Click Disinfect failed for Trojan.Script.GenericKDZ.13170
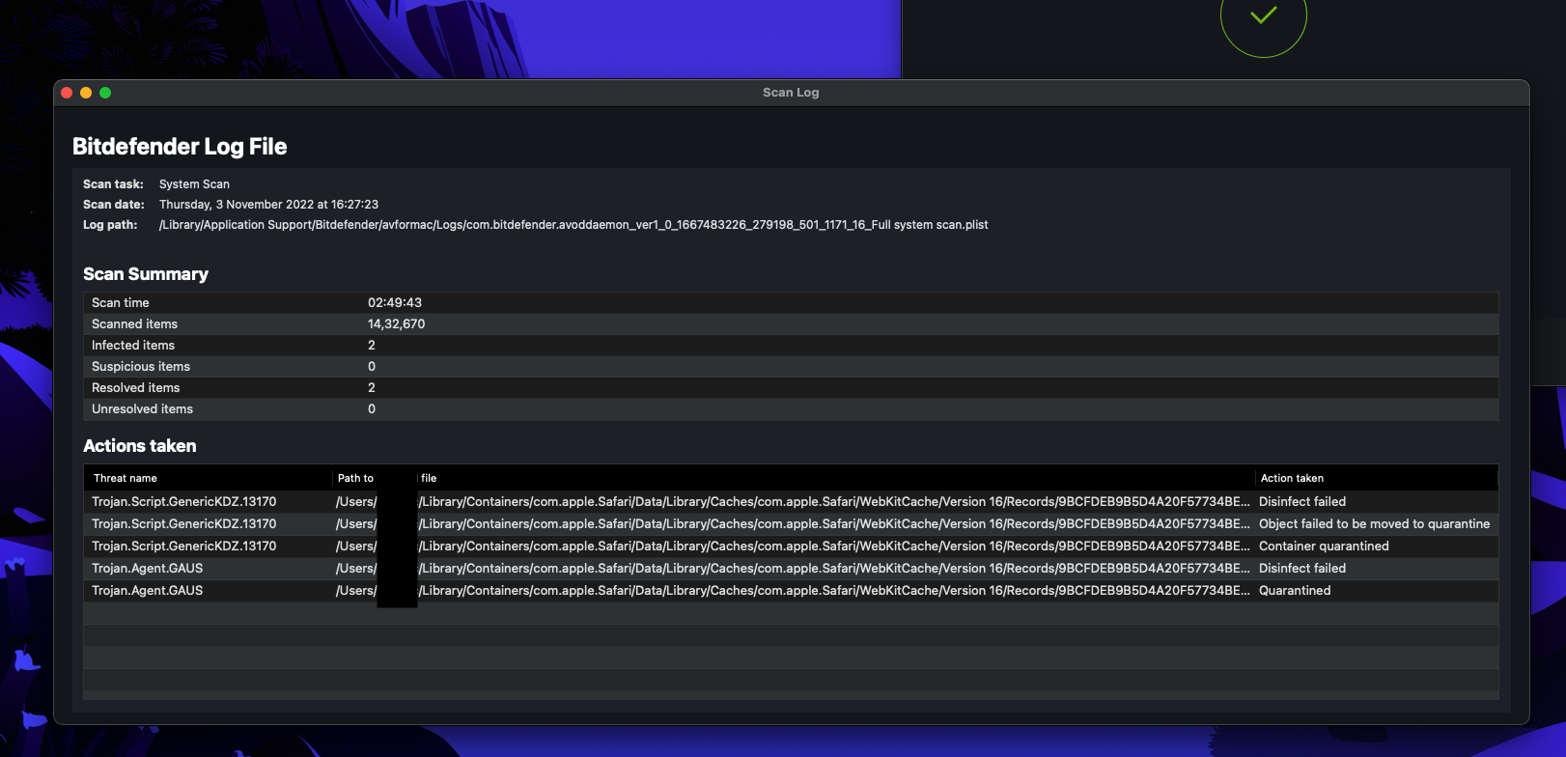The image size is (1566, 757). [x=1302, y=502]
